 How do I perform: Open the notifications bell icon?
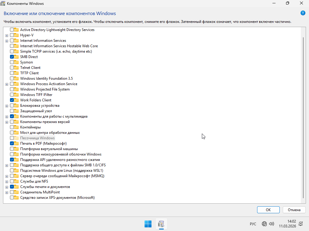[x=301, y=224]
